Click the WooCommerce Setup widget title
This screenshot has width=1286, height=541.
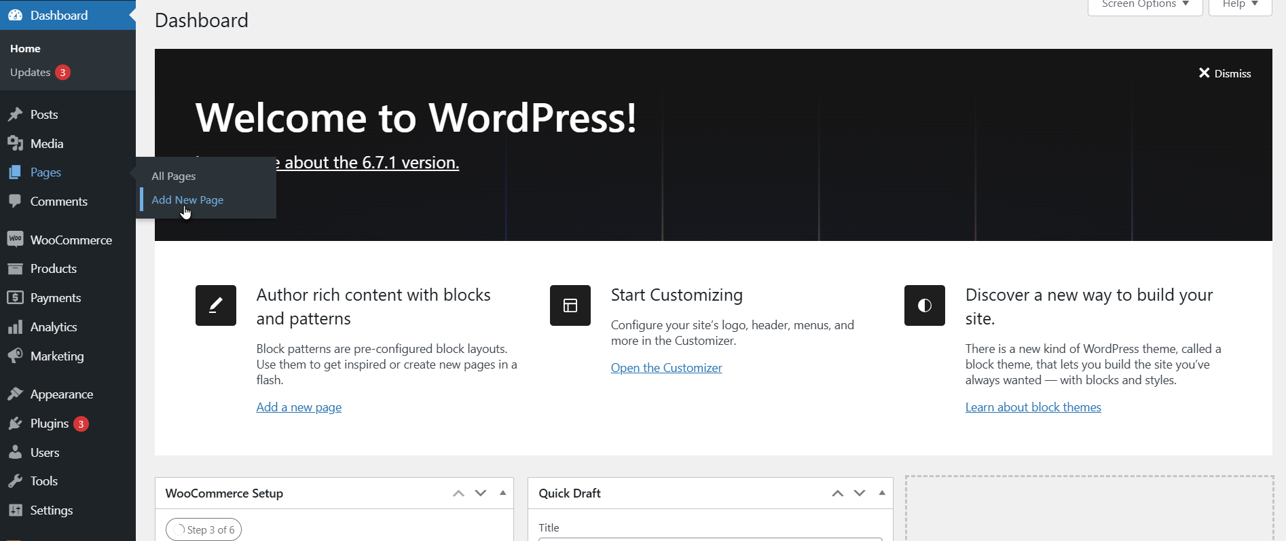click(x=224, y=493)
